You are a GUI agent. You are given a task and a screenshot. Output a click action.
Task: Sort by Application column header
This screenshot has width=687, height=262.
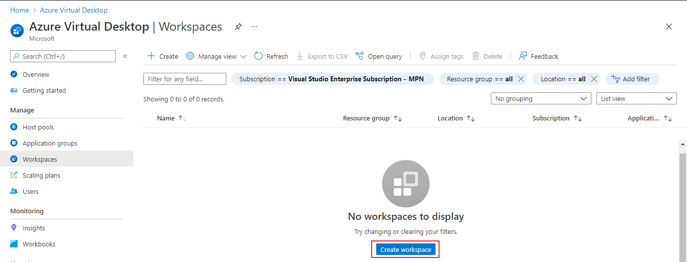pyautogui.click(x=650, y=118)
